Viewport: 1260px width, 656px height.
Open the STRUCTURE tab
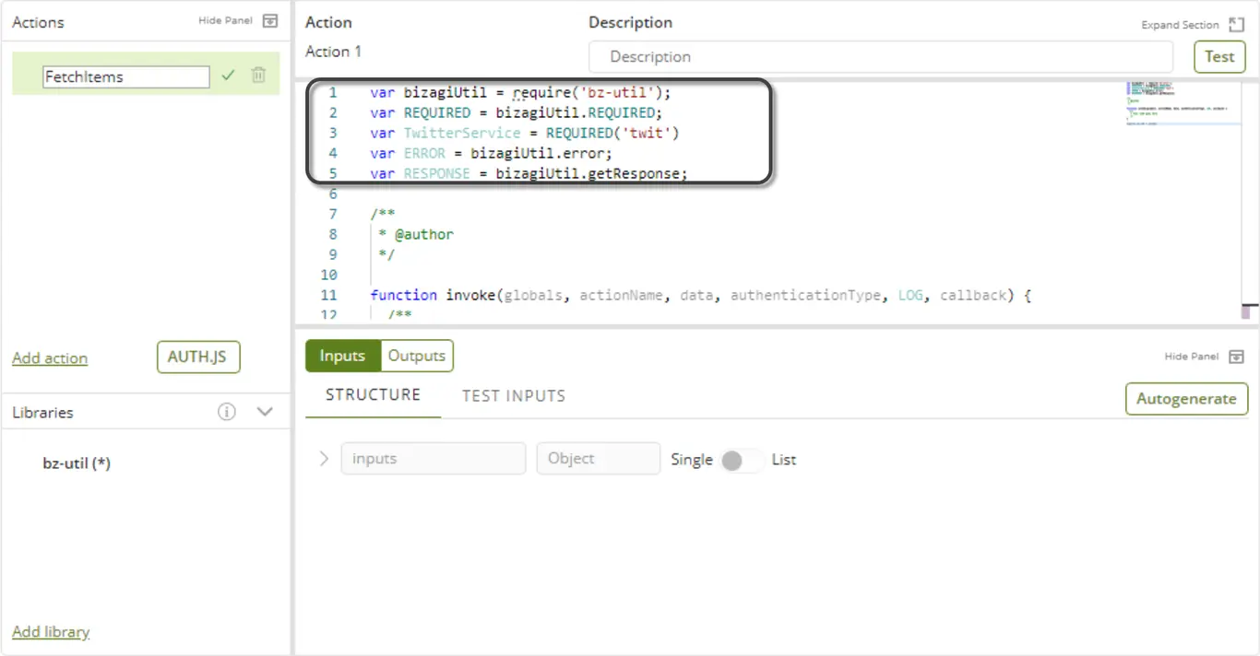(x=373, y=395)
